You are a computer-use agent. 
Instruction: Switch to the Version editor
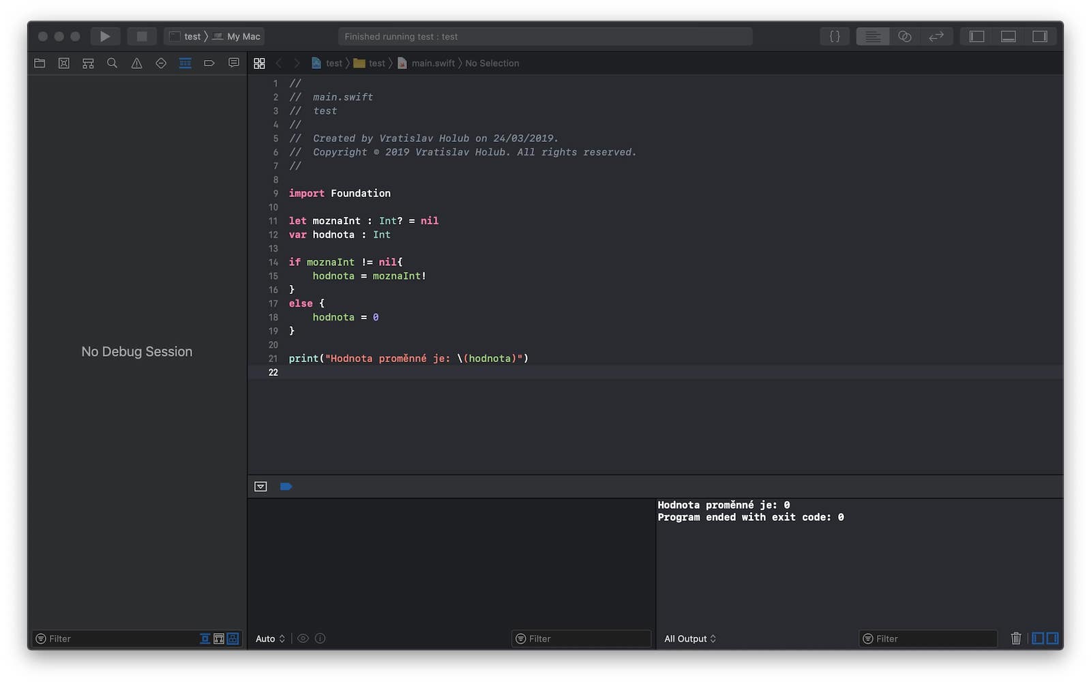tap(936, 36)
